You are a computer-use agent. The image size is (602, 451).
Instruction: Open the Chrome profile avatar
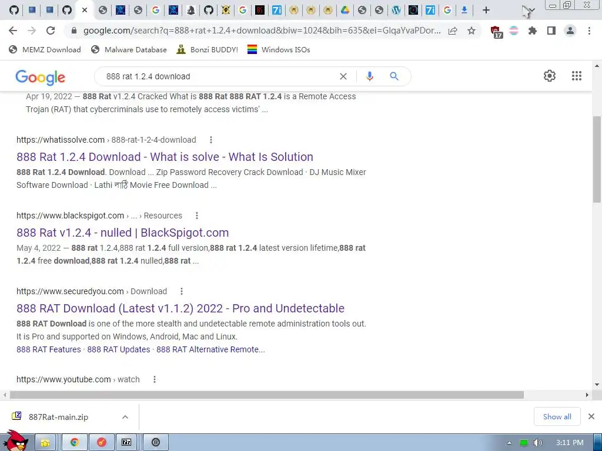[570, 31]
